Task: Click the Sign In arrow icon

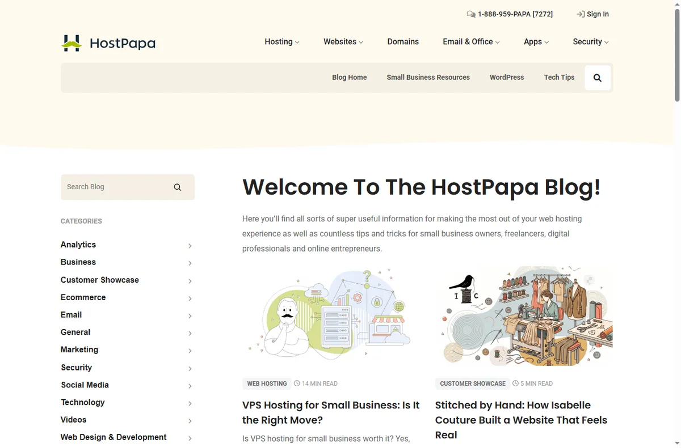Action: [x=581, y=14]
